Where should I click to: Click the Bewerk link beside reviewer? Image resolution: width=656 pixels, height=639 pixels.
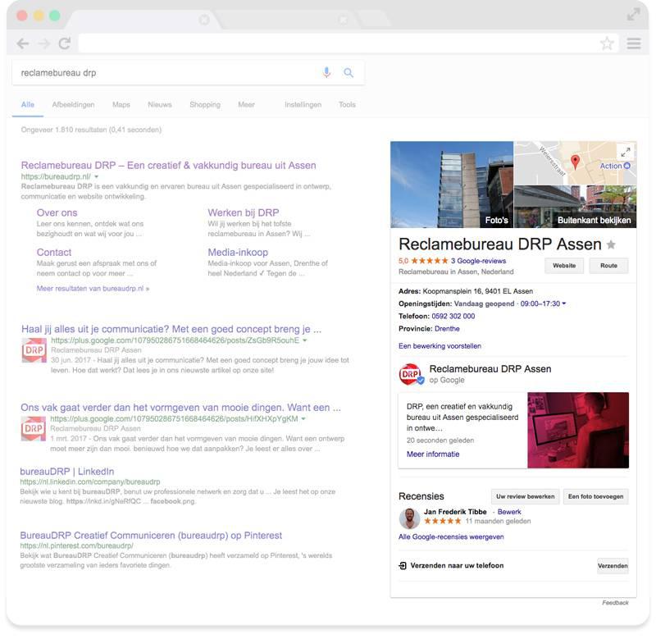pyautogui.click(x=509, y=512)
